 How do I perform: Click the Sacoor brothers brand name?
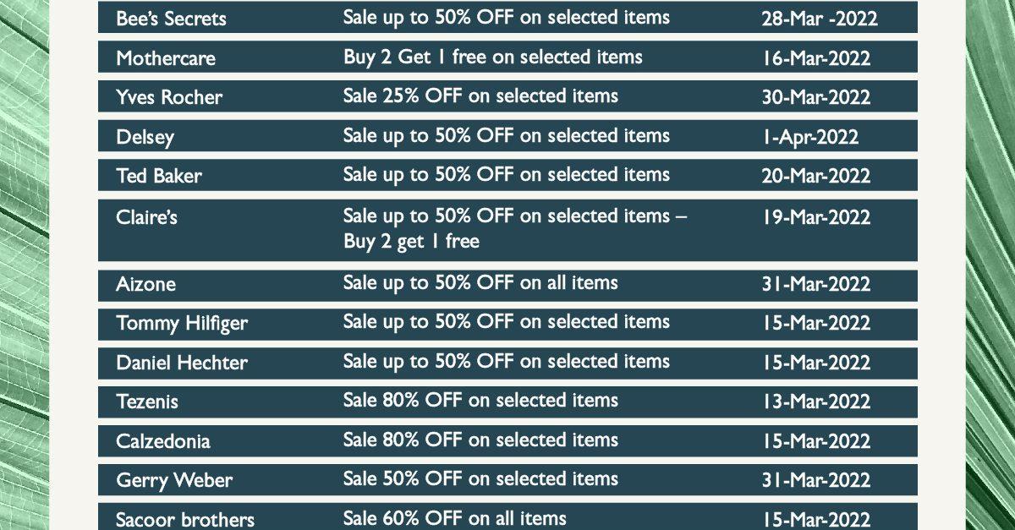coord(185,519)
